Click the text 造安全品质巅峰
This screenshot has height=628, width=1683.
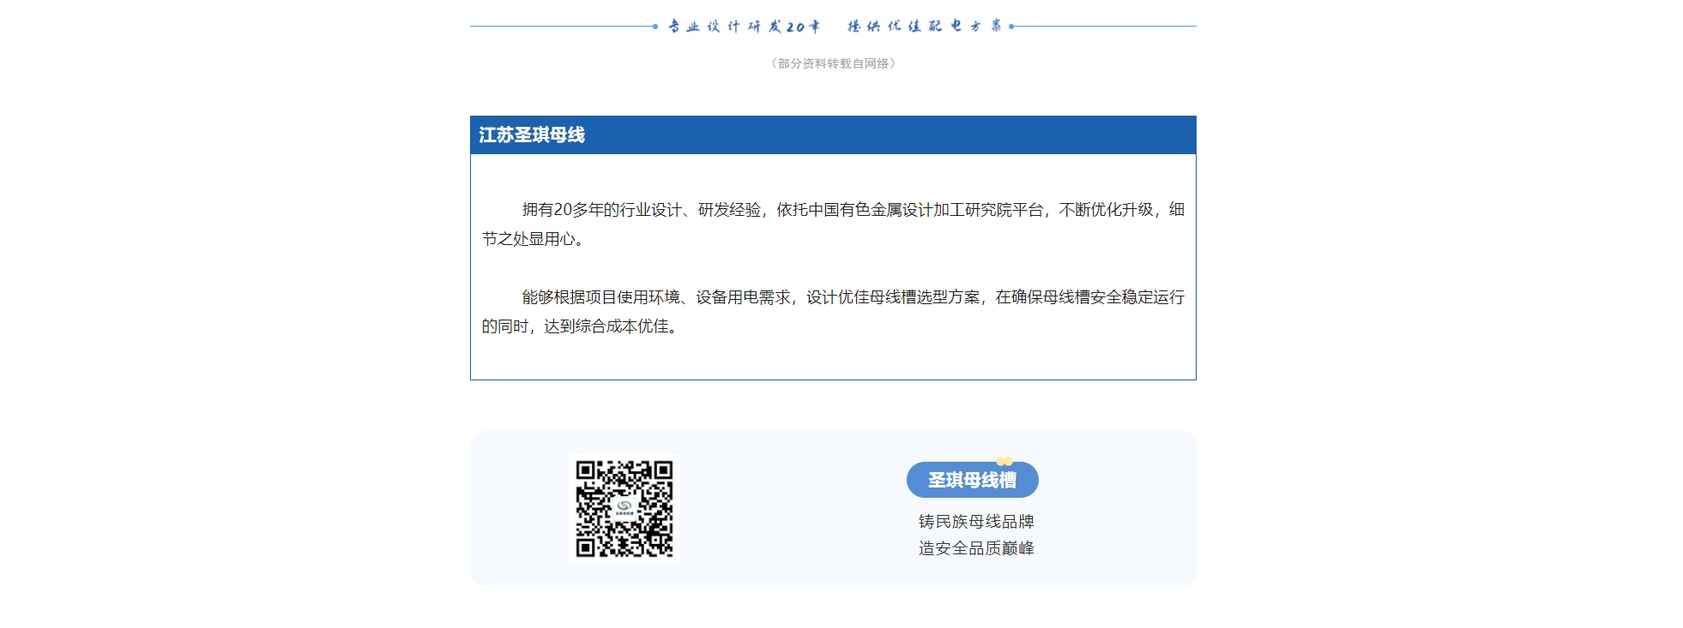[976, 548]
